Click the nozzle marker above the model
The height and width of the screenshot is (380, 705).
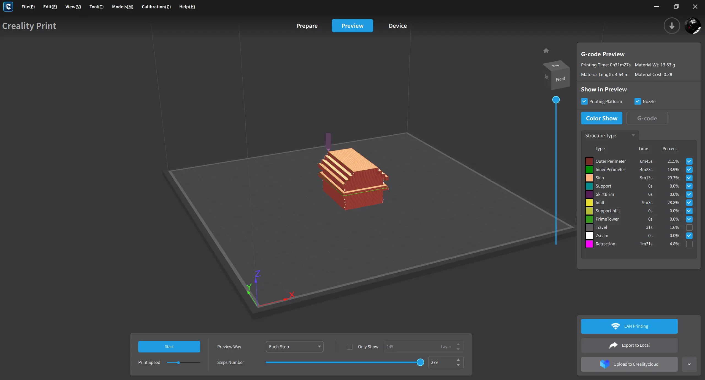[x=328, y=142]
